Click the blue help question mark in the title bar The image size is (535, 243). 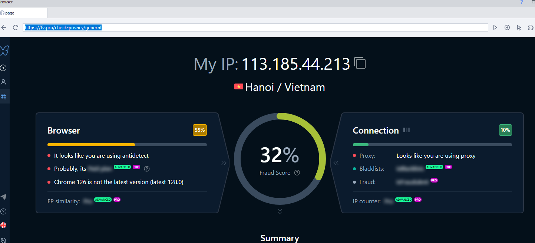(x=522, y=2)
